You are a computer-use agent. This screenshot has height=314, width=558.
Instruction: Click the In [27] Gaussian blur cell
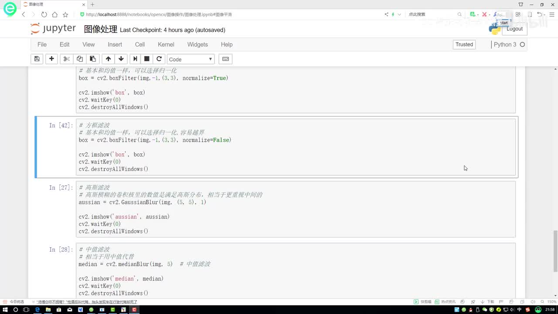click(x=296, y=209)
